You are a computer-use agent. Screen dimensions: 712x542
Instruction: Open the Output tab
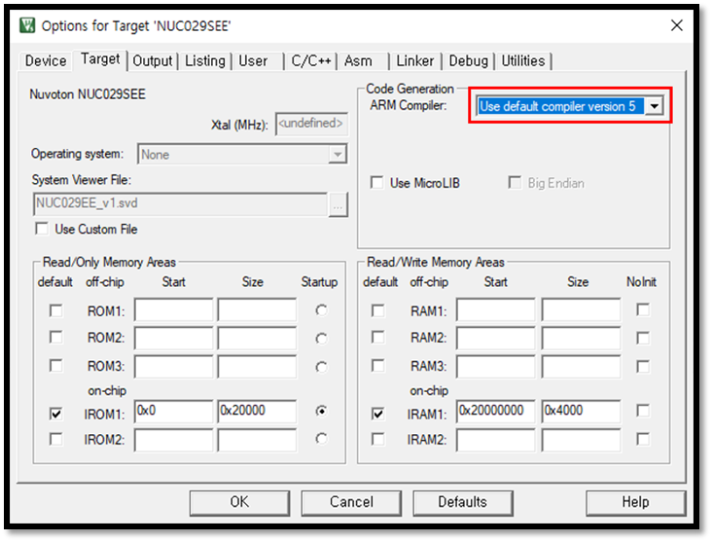[x=152, y=61]
